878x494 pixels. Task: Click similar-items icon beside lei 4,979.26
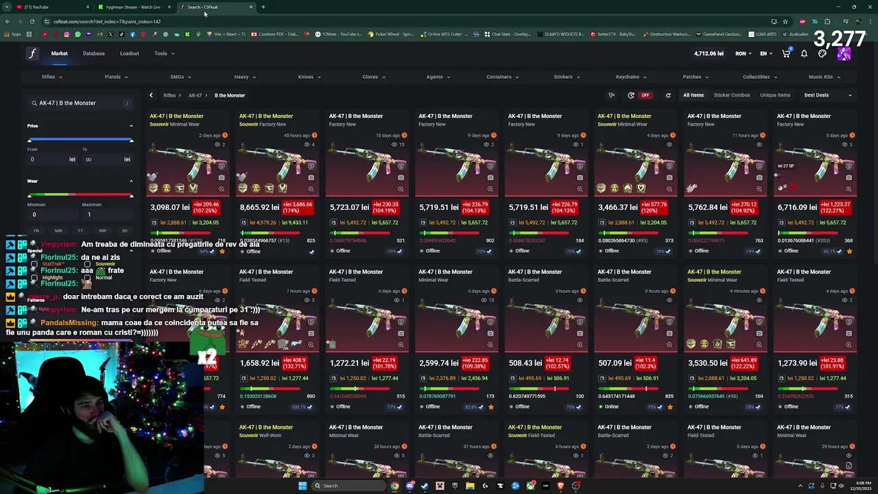244,223
